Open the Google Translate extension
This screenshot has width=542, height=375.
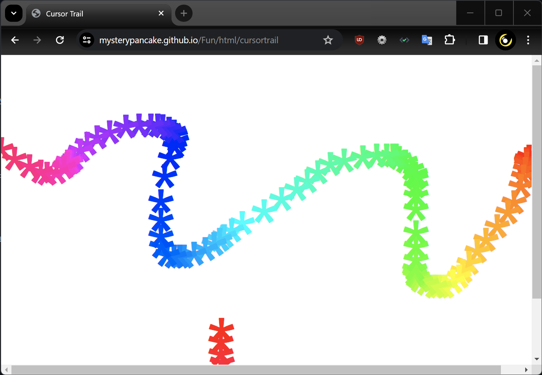[427, 40]
